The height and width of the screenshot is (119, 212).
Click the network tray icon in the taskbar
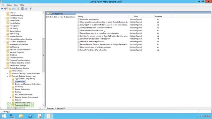pos(205,116)
